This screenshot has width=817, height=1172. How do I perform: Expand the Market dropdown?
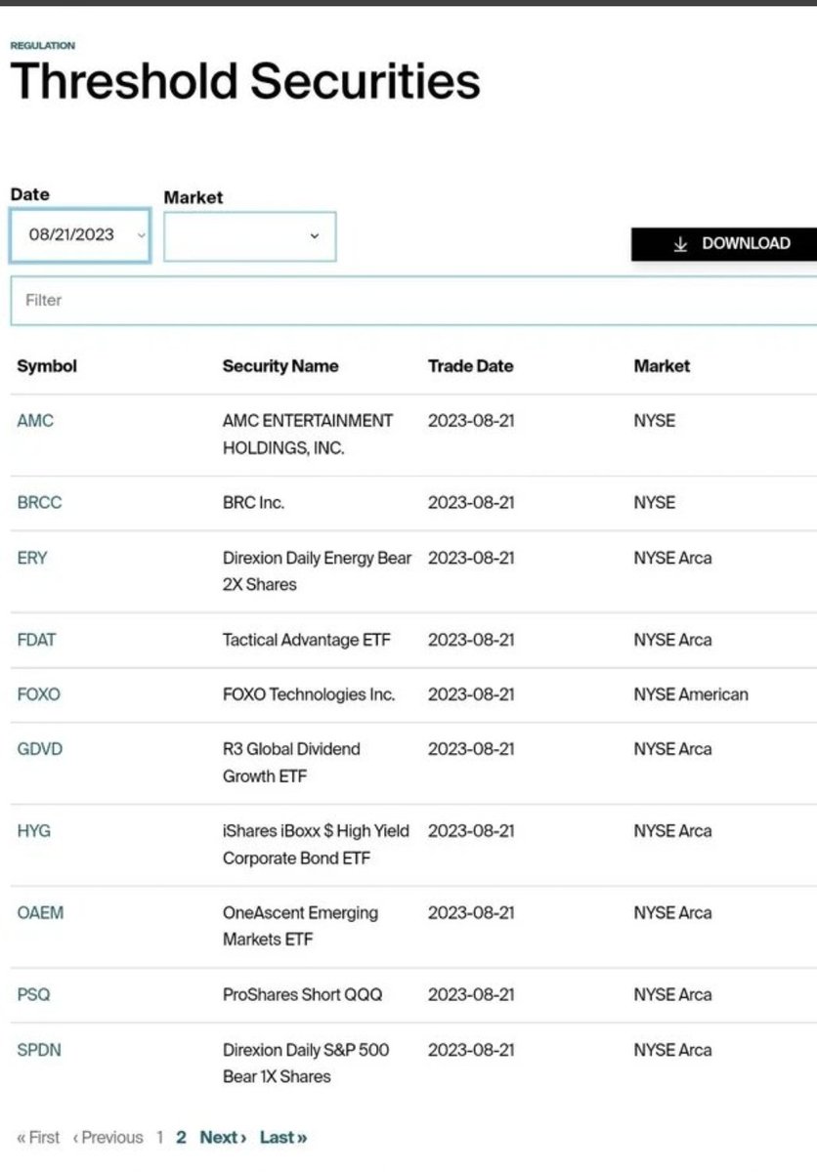pyautogui.click(x=249, y=236)
